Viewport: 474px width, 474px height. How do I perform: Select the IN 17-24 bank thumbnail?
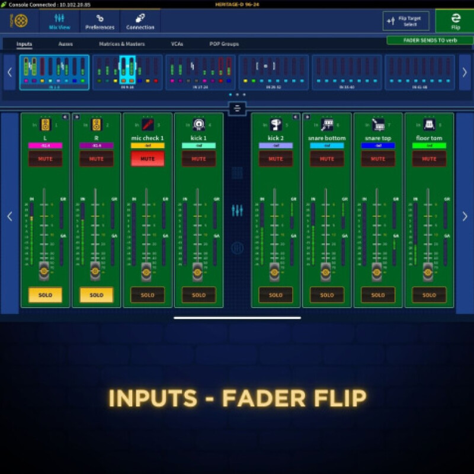[200, 72]
